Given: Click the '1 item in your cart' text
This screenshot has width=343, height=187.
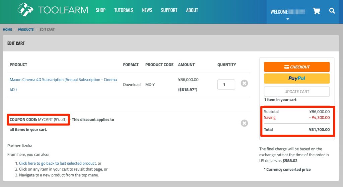Looking at the screenshot, I should coord(280,100).
